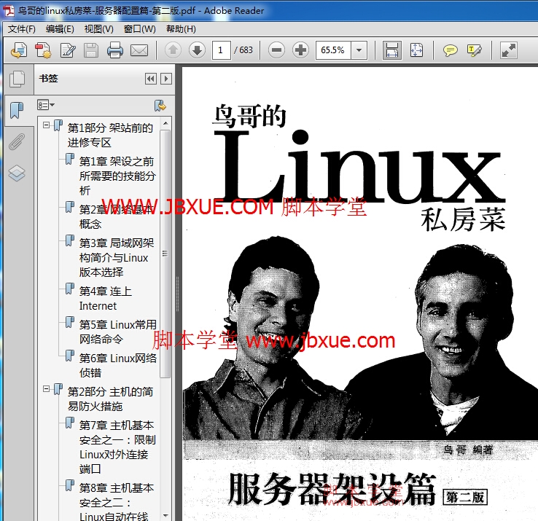
Task: Open bookmark 第3章 局域网架构简介与Linux版本选择
Action: point(117,257)
